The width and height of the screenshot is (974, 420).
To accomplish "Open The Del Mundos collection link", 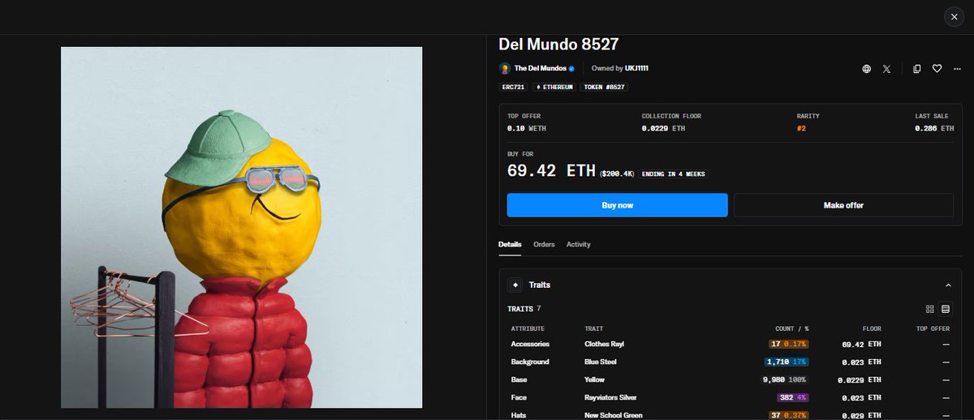I will pyautogui.click(x=541, y=69).
